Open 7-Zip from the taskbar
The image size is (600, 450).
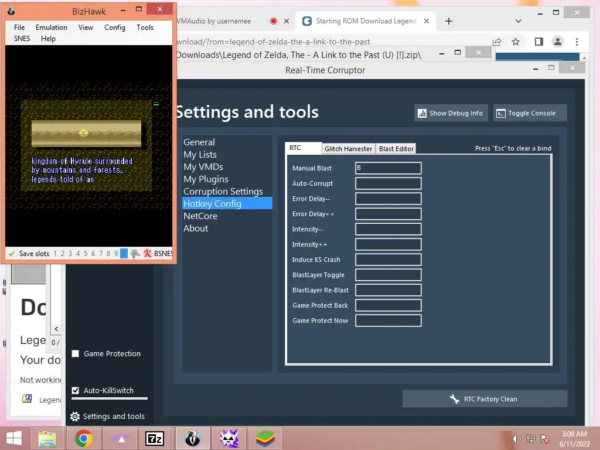point(155,438)
